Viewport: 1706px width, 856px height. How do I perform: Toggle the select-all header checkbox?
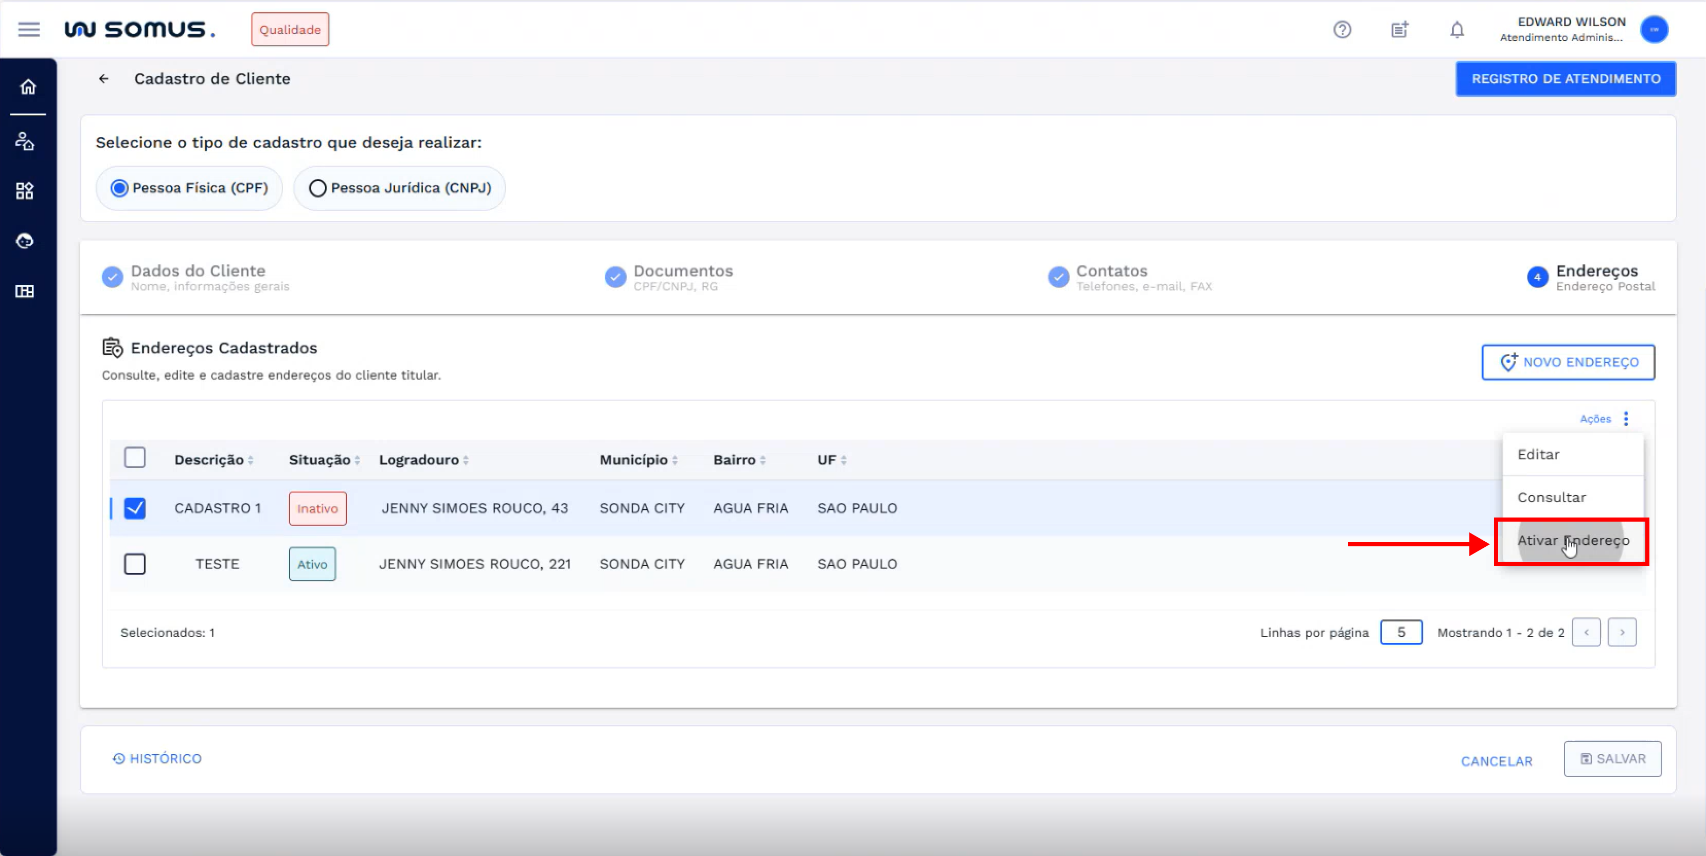[x=134, y=457]
